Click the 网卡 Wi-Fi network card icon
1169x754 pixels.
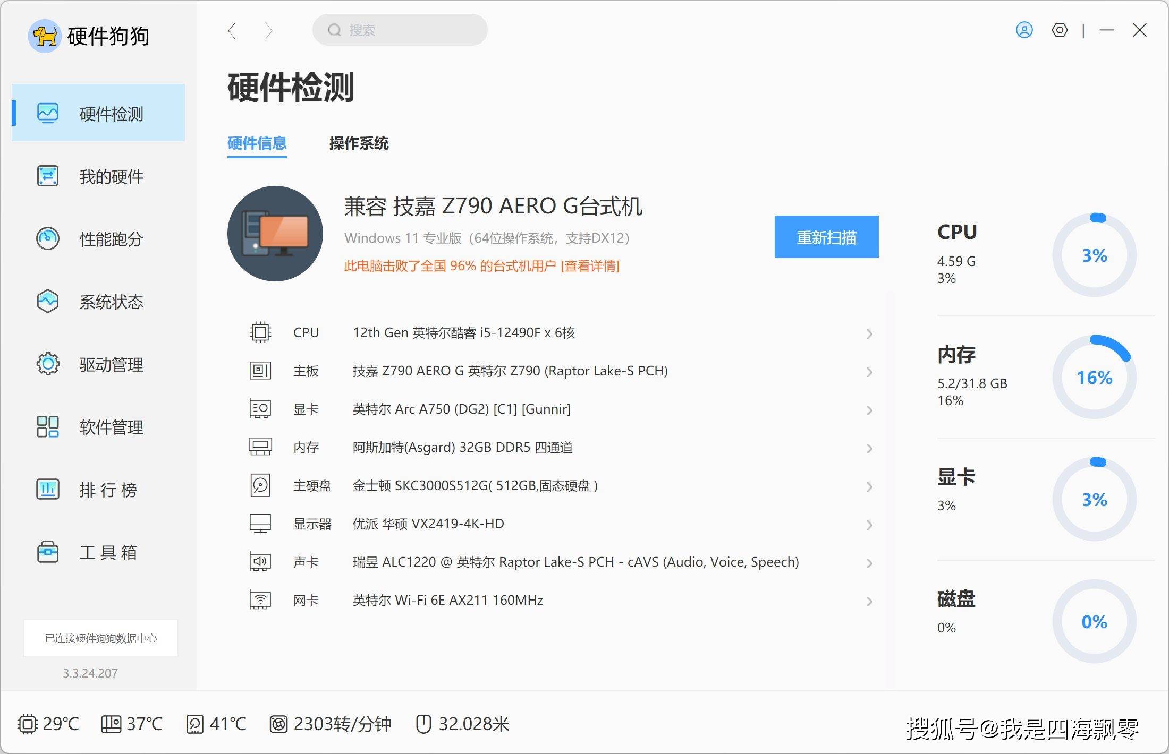tap(260, 600)
